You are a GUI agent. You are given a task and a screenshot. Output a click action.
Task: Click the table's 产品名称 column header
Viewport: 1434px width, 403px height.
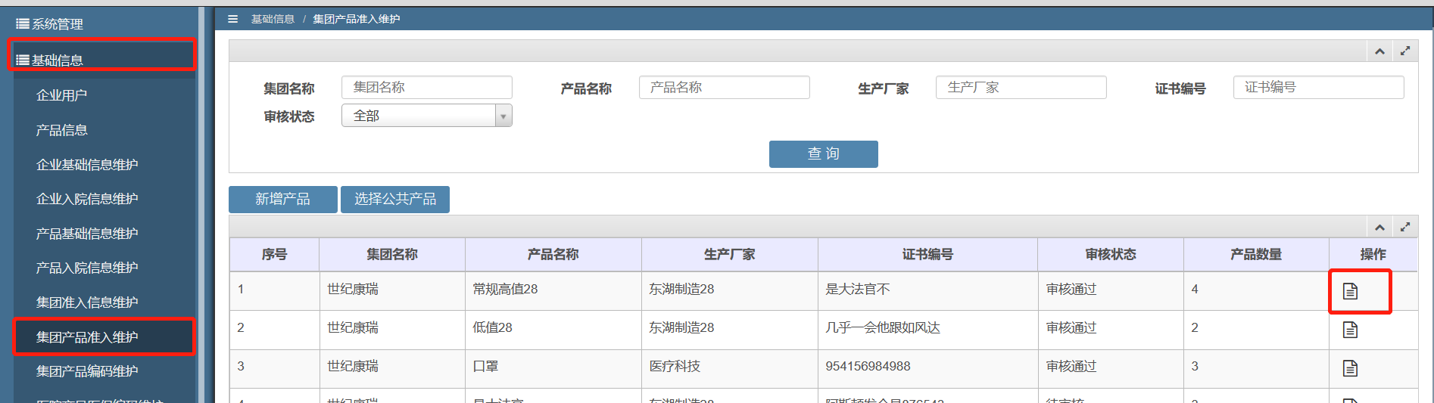pyautogui.click(x=553, y=255)
